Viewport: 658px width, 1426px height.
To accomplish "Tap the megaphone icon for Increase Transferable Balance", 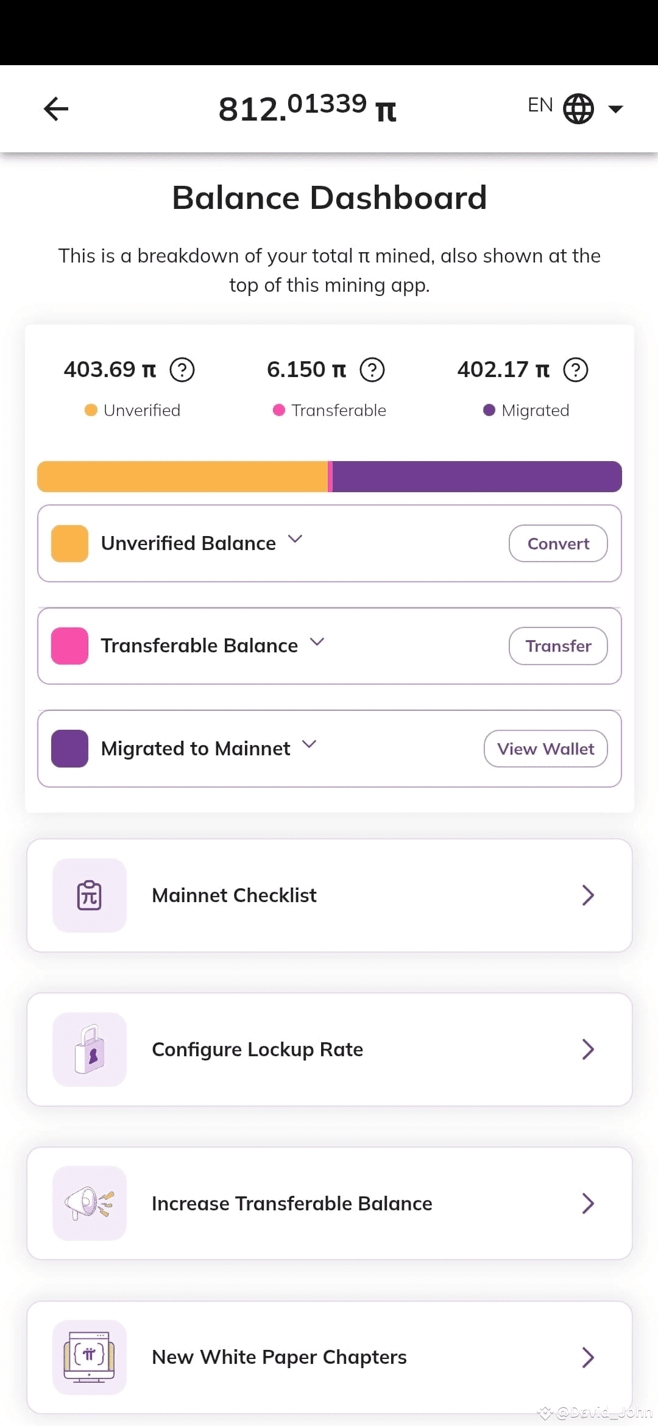I will 90,1203.
